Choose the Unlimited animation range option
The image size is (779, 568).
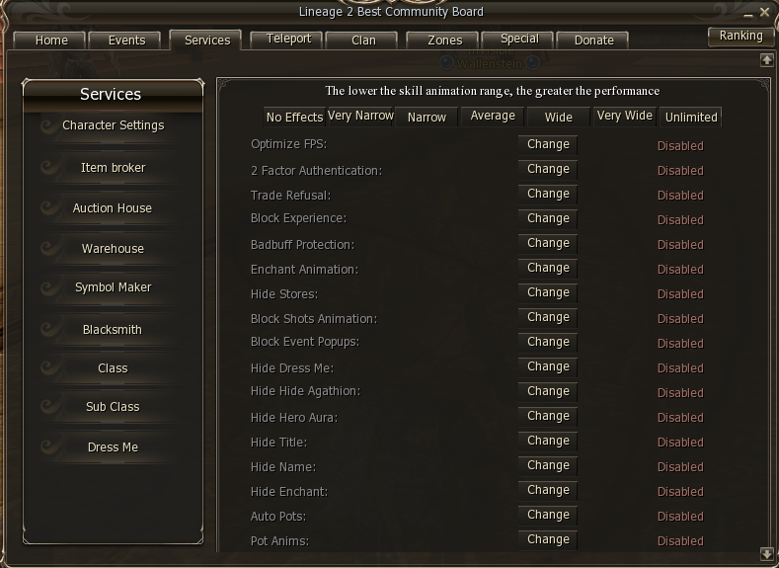(691, 117)
